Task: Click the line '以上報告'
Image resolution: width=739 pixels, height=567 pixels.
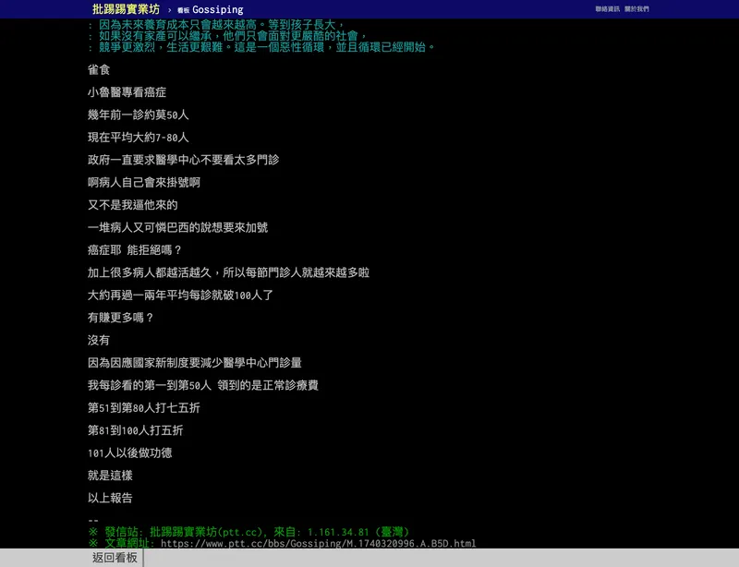Action: pyautogui.click(x=110, y=498)
